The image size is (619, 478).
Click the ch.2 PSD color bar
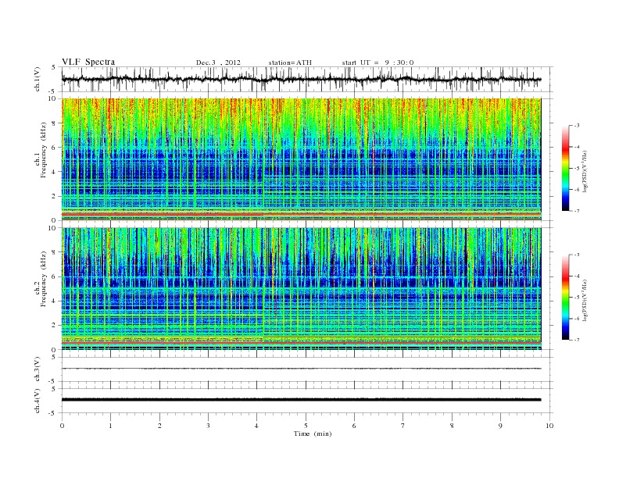tap(565, 297)
